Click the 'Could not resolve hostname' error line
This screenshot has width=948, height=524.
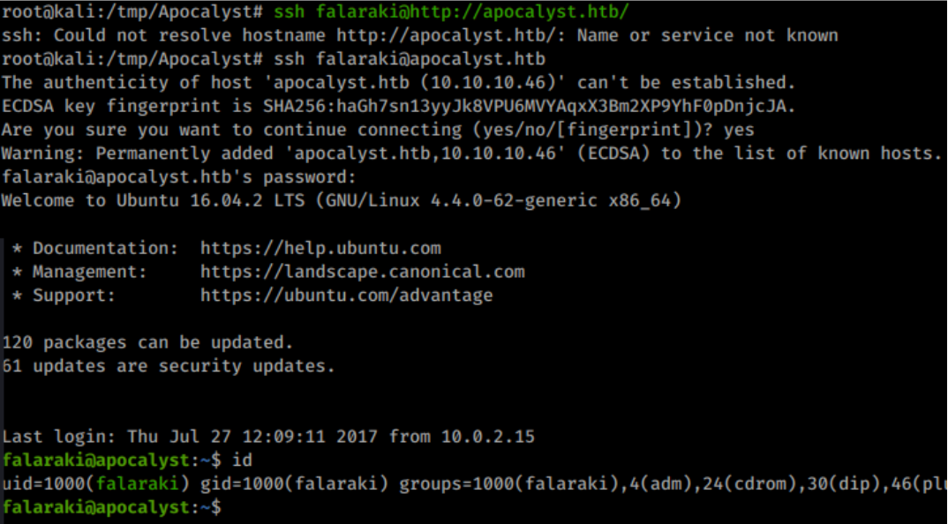pyautogui.click(x=420, y=35)
